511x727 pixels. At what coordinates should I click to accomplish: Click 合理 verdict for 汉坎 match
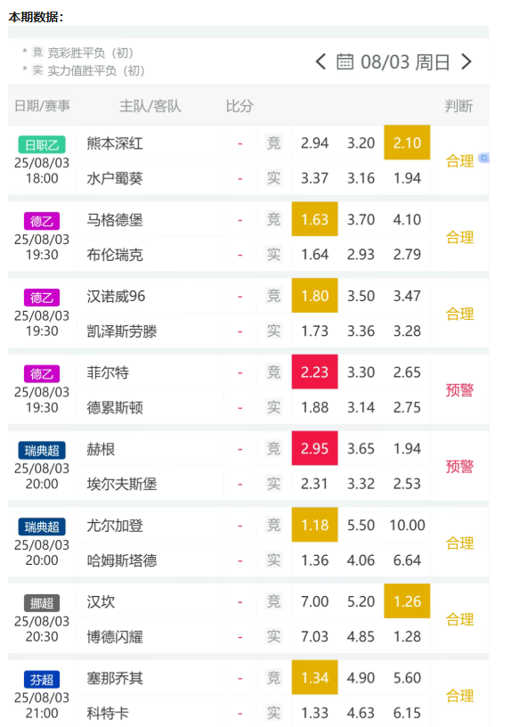click(459, 619)
